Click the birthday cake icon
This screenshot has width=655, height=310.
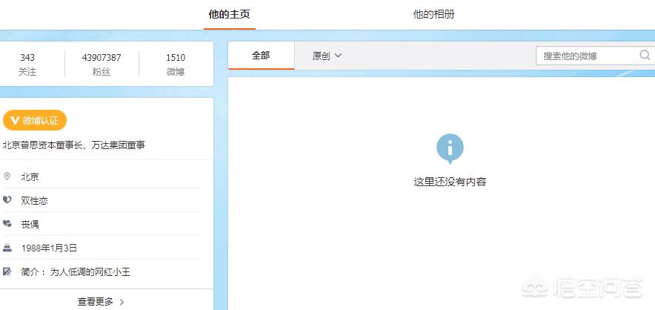pyautogui.click(x=7, y=248)
